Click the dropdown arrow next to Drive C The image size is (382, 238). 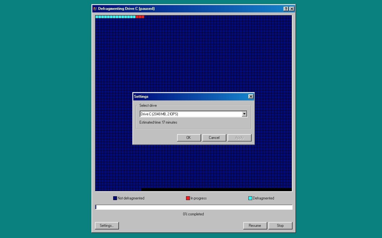tap(244, 114)
